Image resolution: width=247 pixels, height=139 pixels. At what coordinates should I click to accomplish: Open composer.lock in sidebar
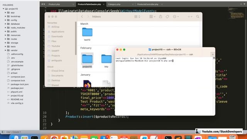(x=18, y=81)
